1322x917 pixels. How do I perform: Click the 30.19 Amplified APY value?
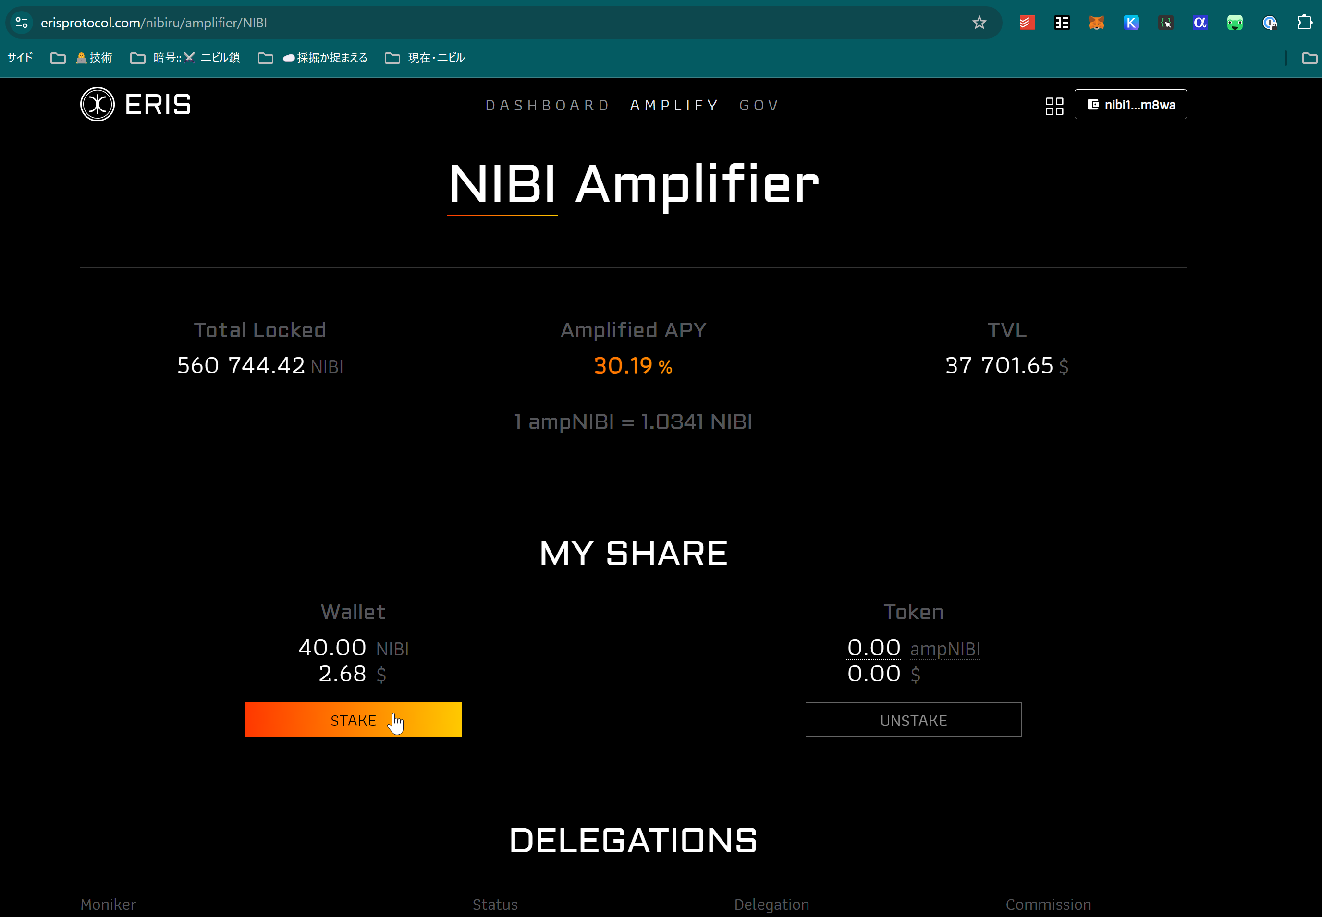(623, 365)
